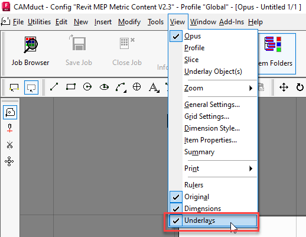Toggle the Dimensions display option
Screen dimensions: 306x237
coord(213,209)
